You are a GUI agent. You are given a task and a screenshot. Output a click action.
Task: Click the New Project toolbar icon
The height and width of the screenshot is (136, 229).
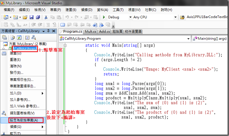(x=6, y=17)
